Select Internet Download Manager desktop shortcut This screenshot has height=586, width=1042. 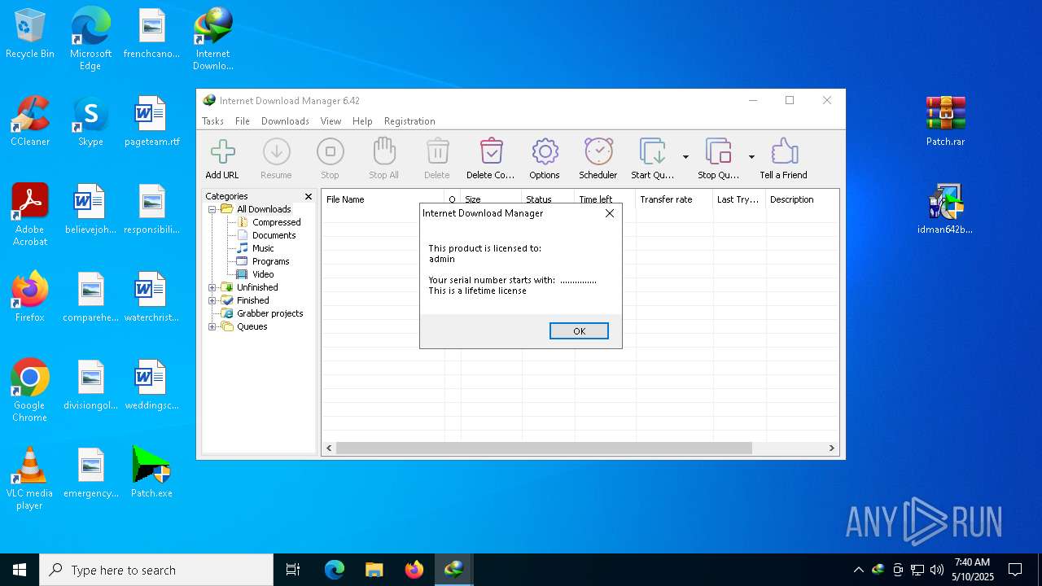(x=213, y=39)
